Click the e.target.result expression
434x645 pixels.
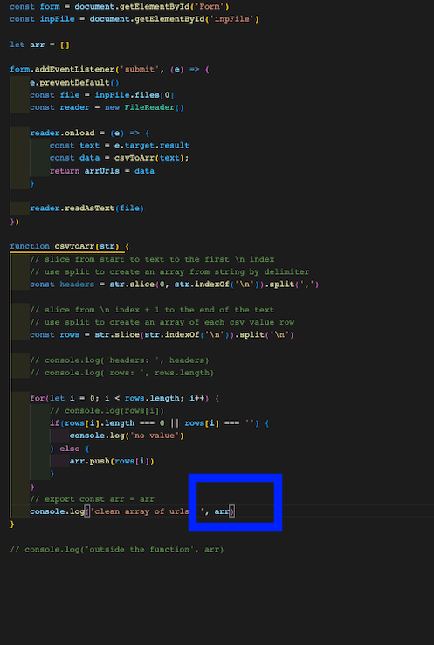[x=152, y=145]
